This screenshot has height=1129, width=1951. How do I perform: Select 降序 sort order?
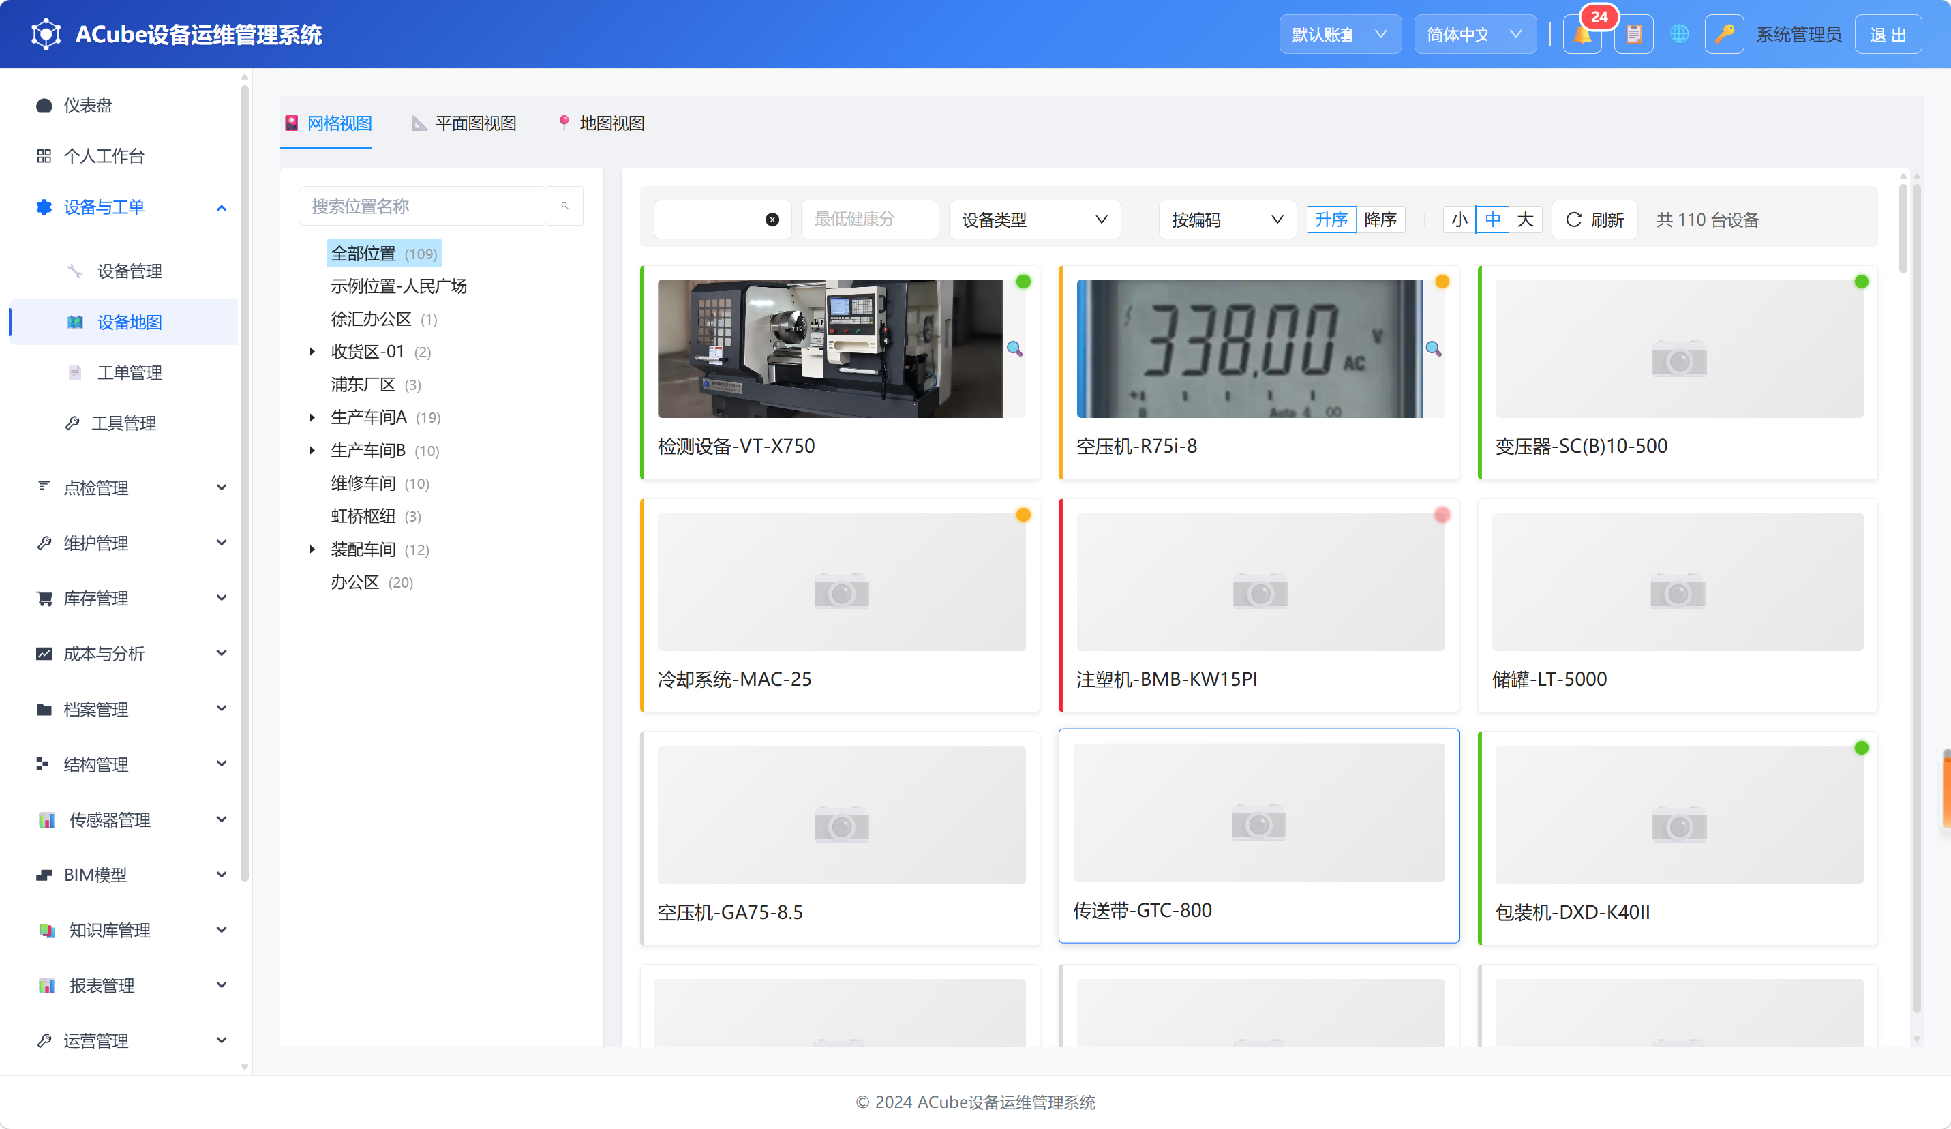1380,220
